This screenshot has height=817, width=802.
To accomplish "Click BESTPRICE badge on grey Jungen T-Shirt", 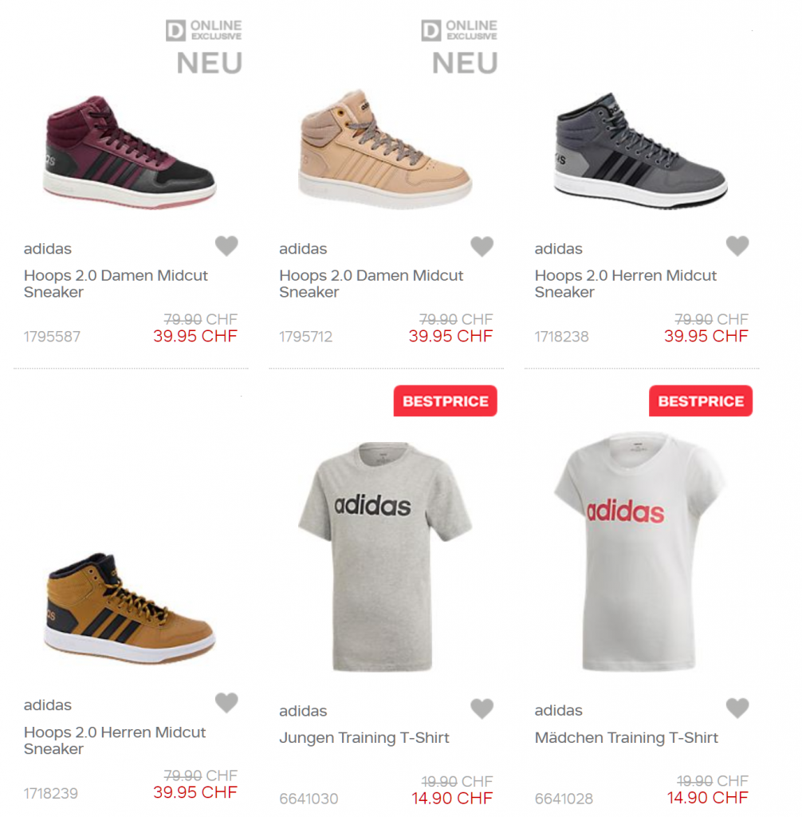I will pyautogui.click(x=445, y=401).
